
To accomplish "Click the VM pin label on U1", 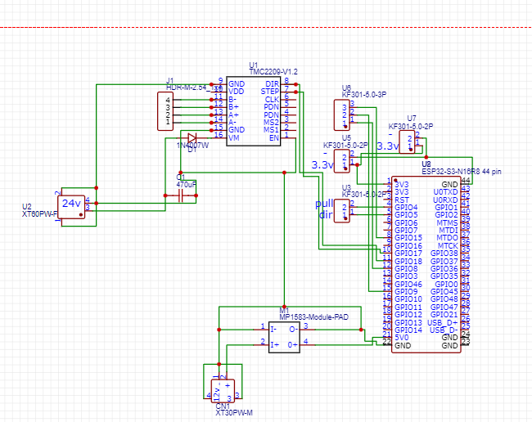I will pyautogui.click(x=234, y=138).
